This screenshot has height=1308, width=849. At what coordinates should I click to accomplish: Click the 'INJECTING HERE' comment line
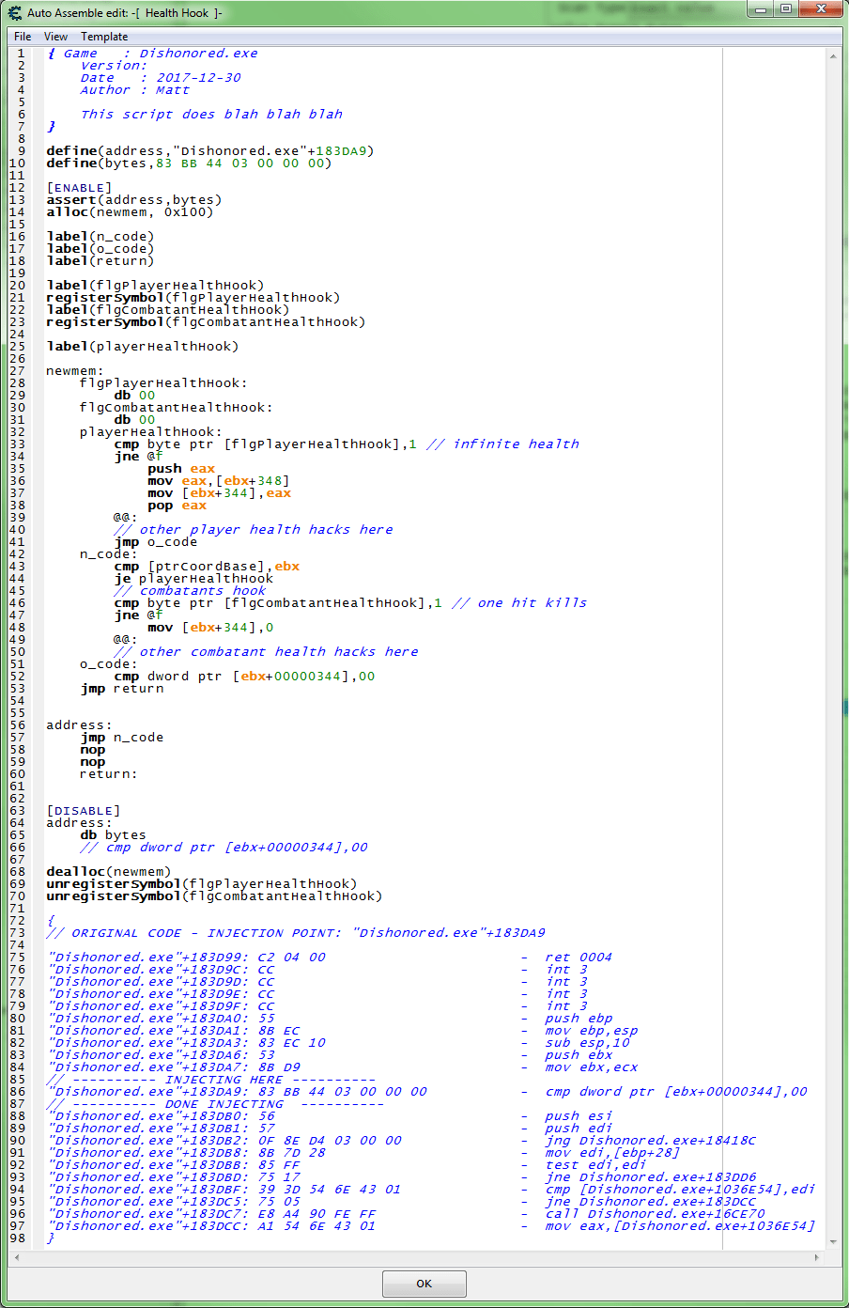210,1080
